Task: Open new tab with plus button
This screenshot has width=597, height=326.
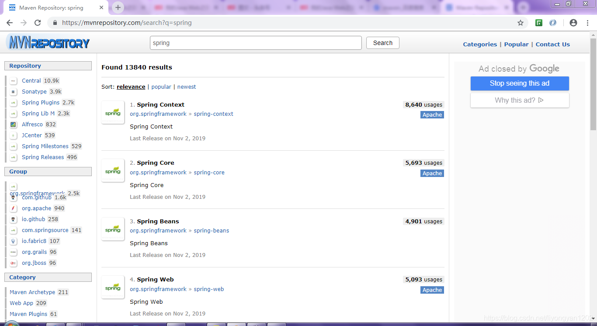Action: tap(118, 7)
